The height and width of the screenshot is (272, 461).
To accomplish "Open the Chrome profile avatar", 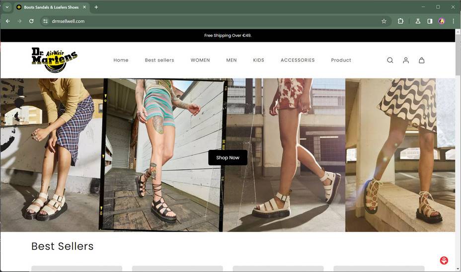I will click(x=442, y=21).
